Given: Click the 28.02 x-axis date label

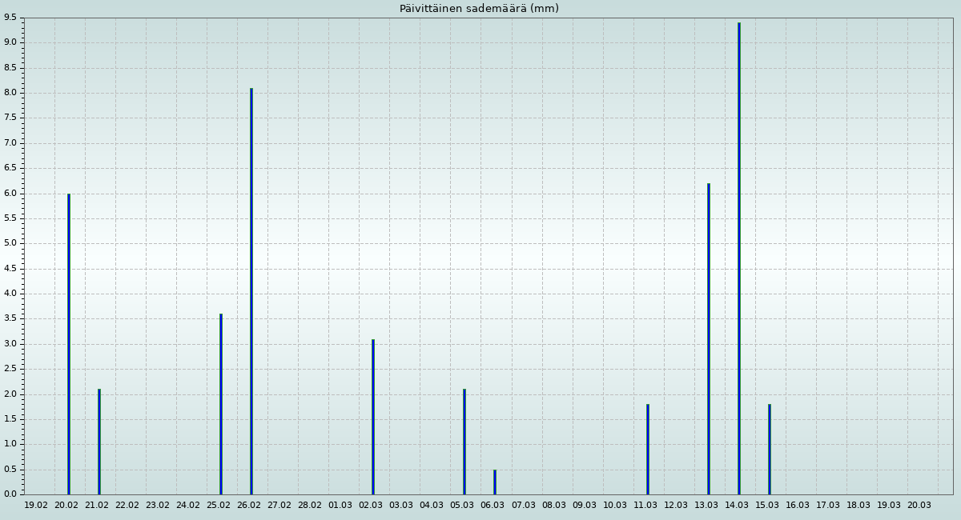Looking at the screenshot, I should [310, 506].
